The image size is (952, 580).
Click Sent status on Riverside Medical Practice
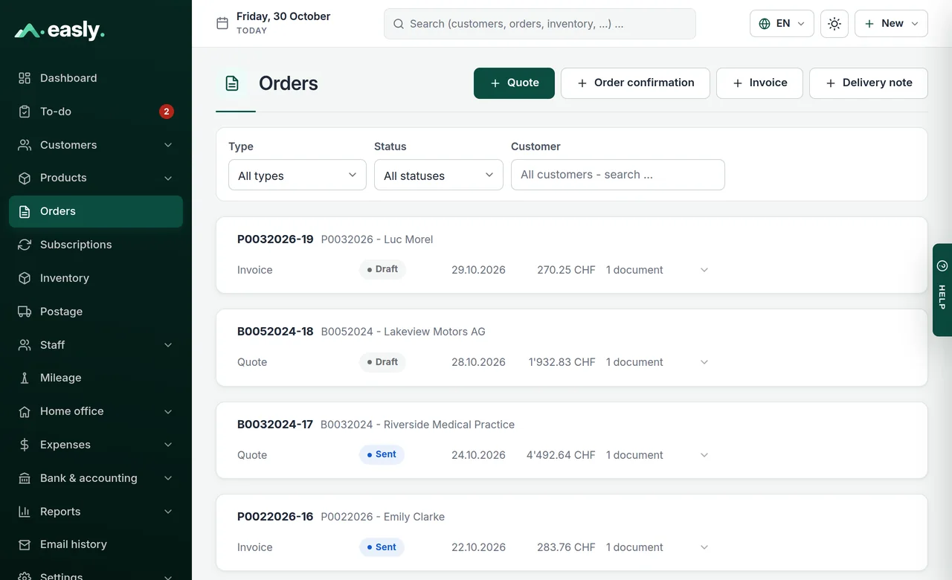382,454
